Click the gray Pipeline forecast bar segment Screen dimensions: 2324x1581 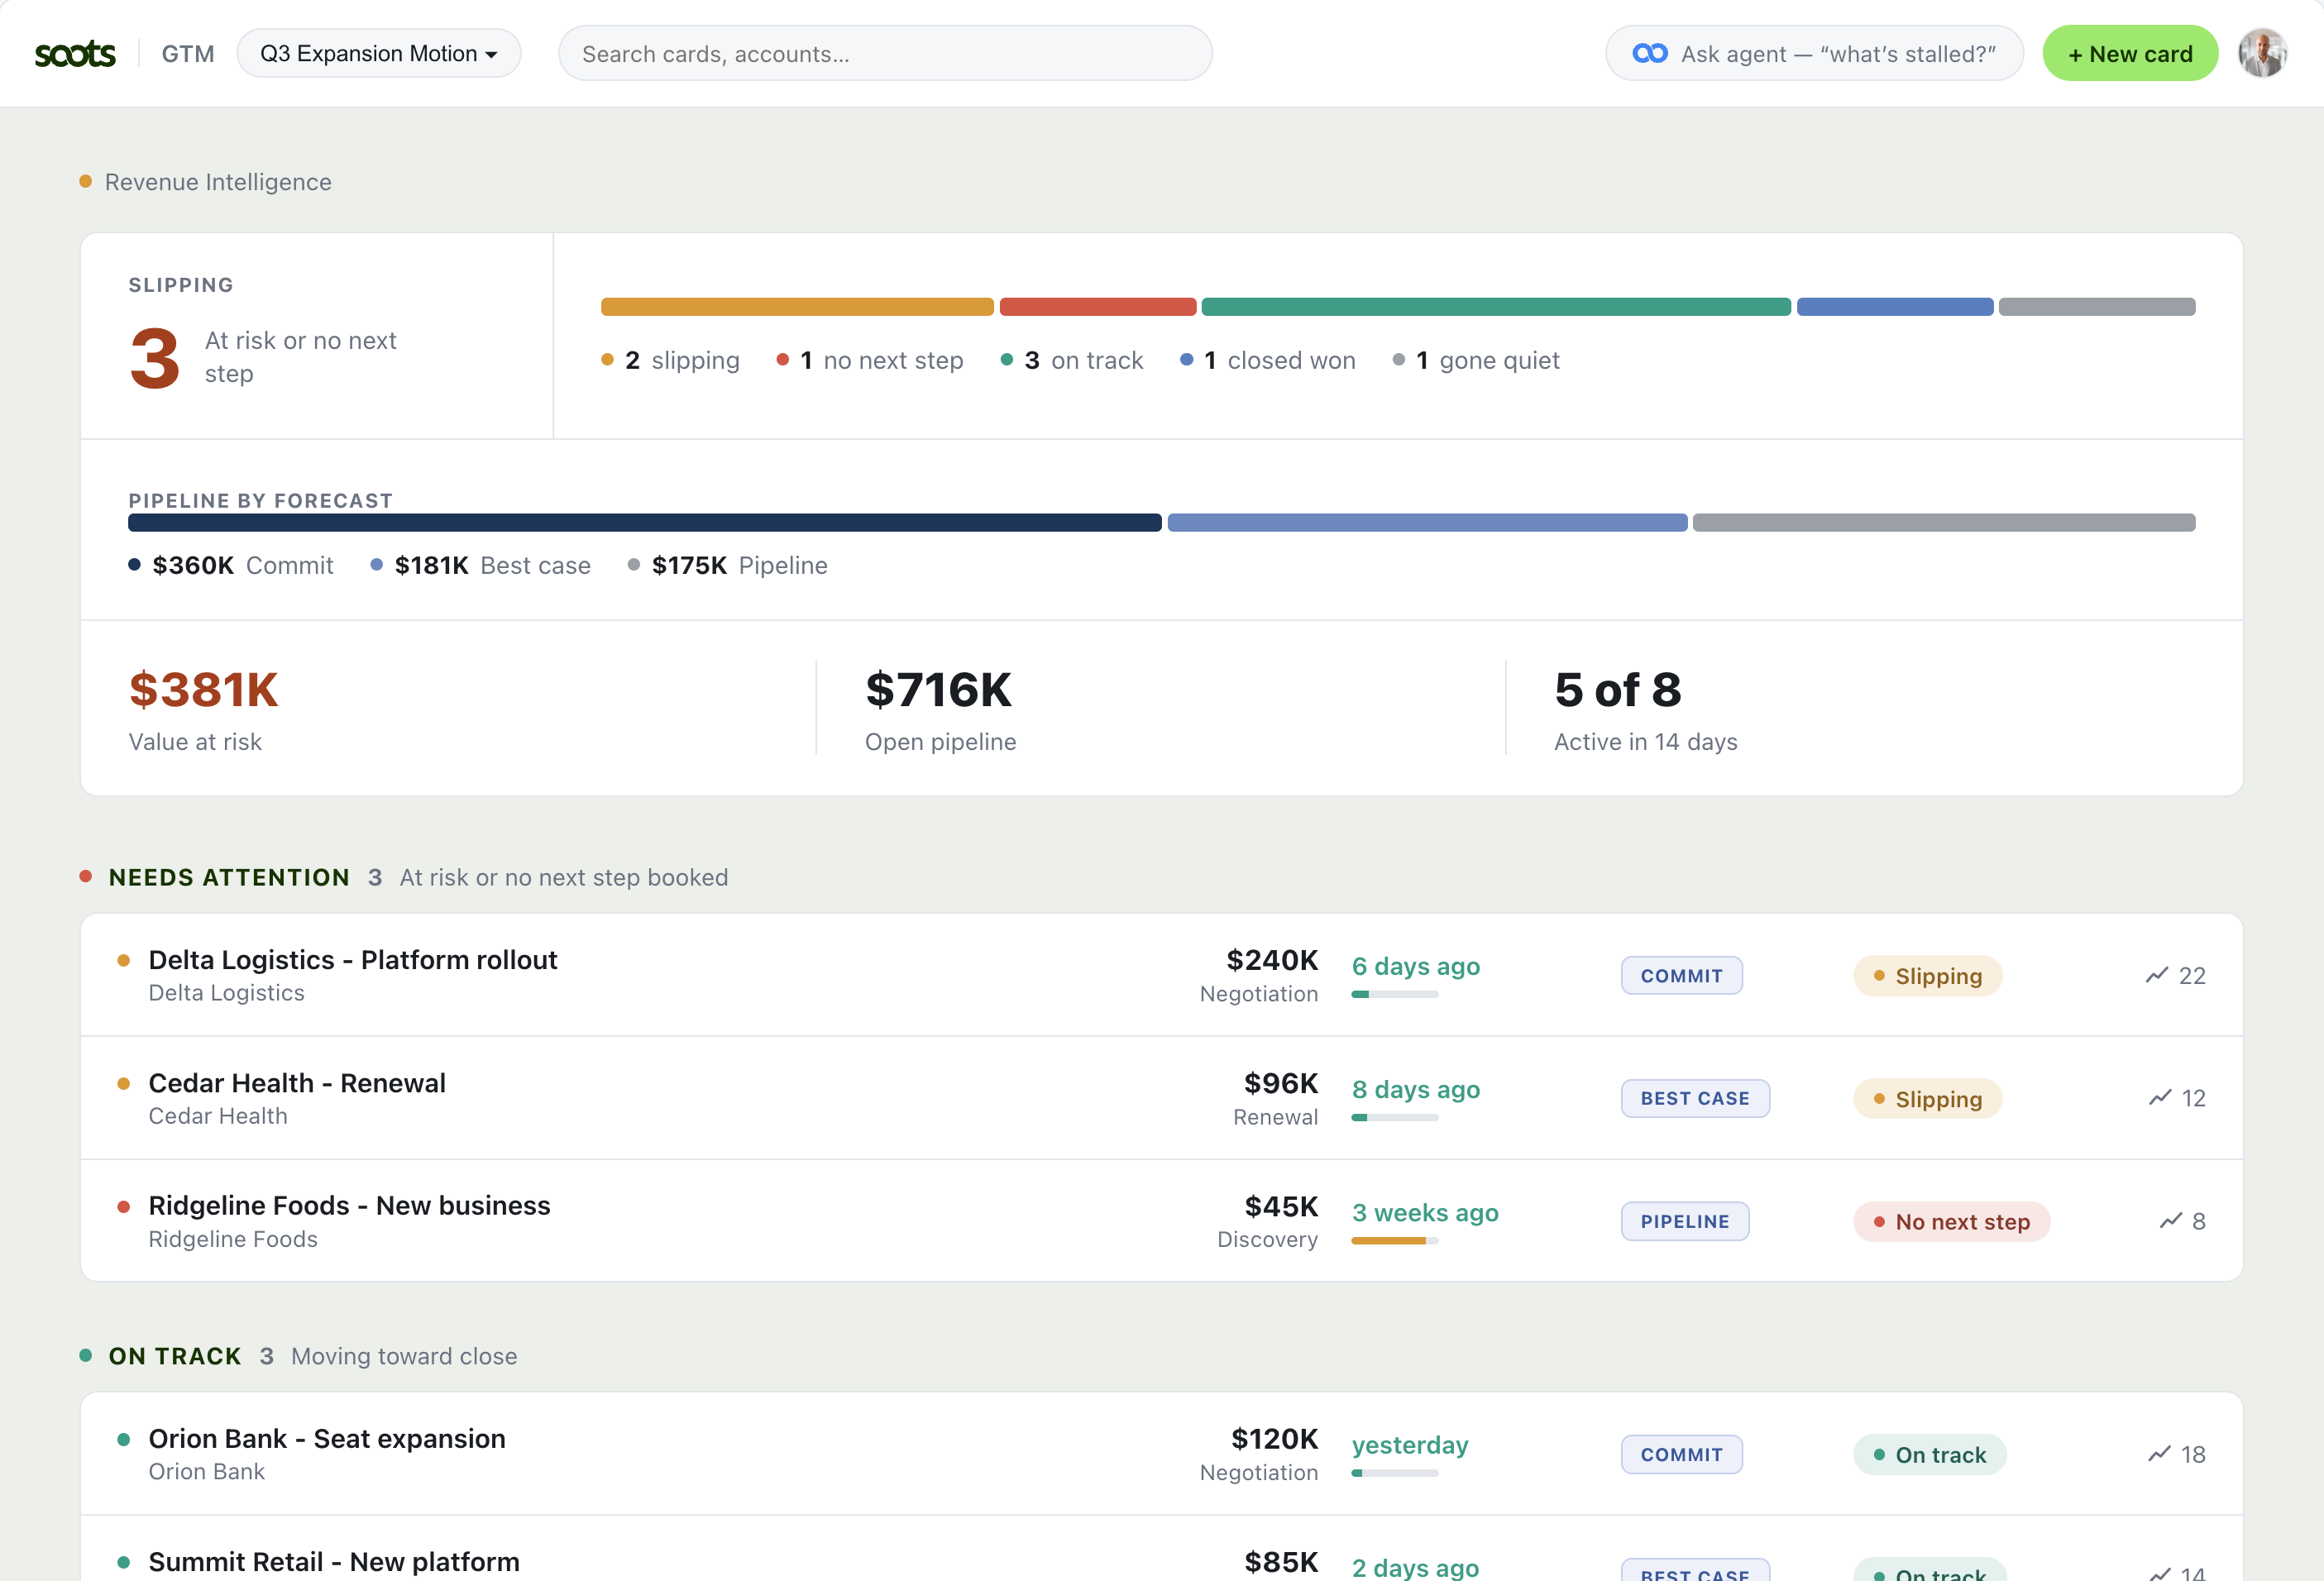click(1944, 523)
